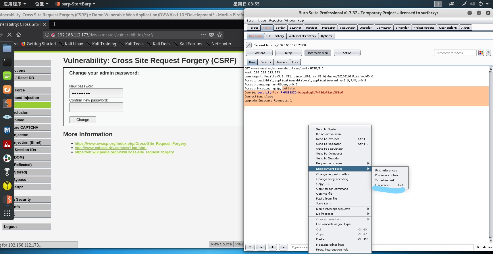Open the green notes app dock icon

7,76
